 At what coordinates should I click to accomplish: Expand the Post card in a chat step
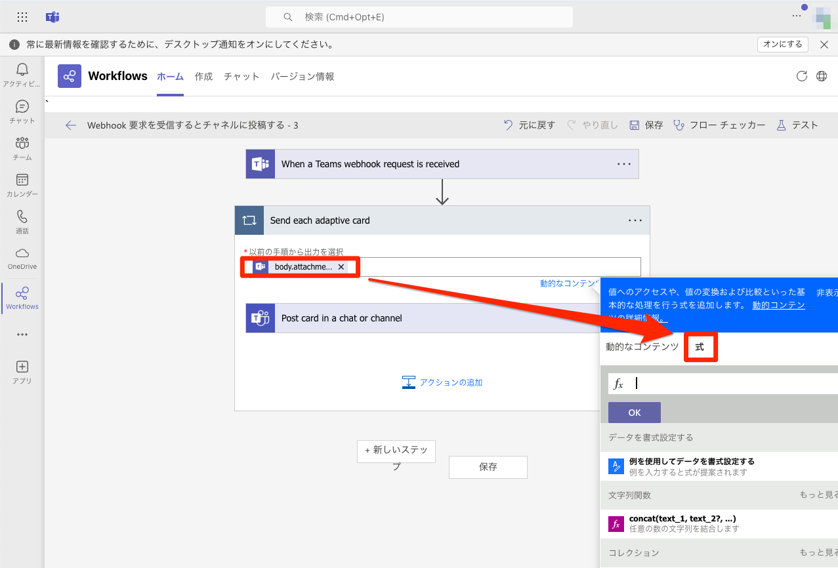click(x=423, y=318)
